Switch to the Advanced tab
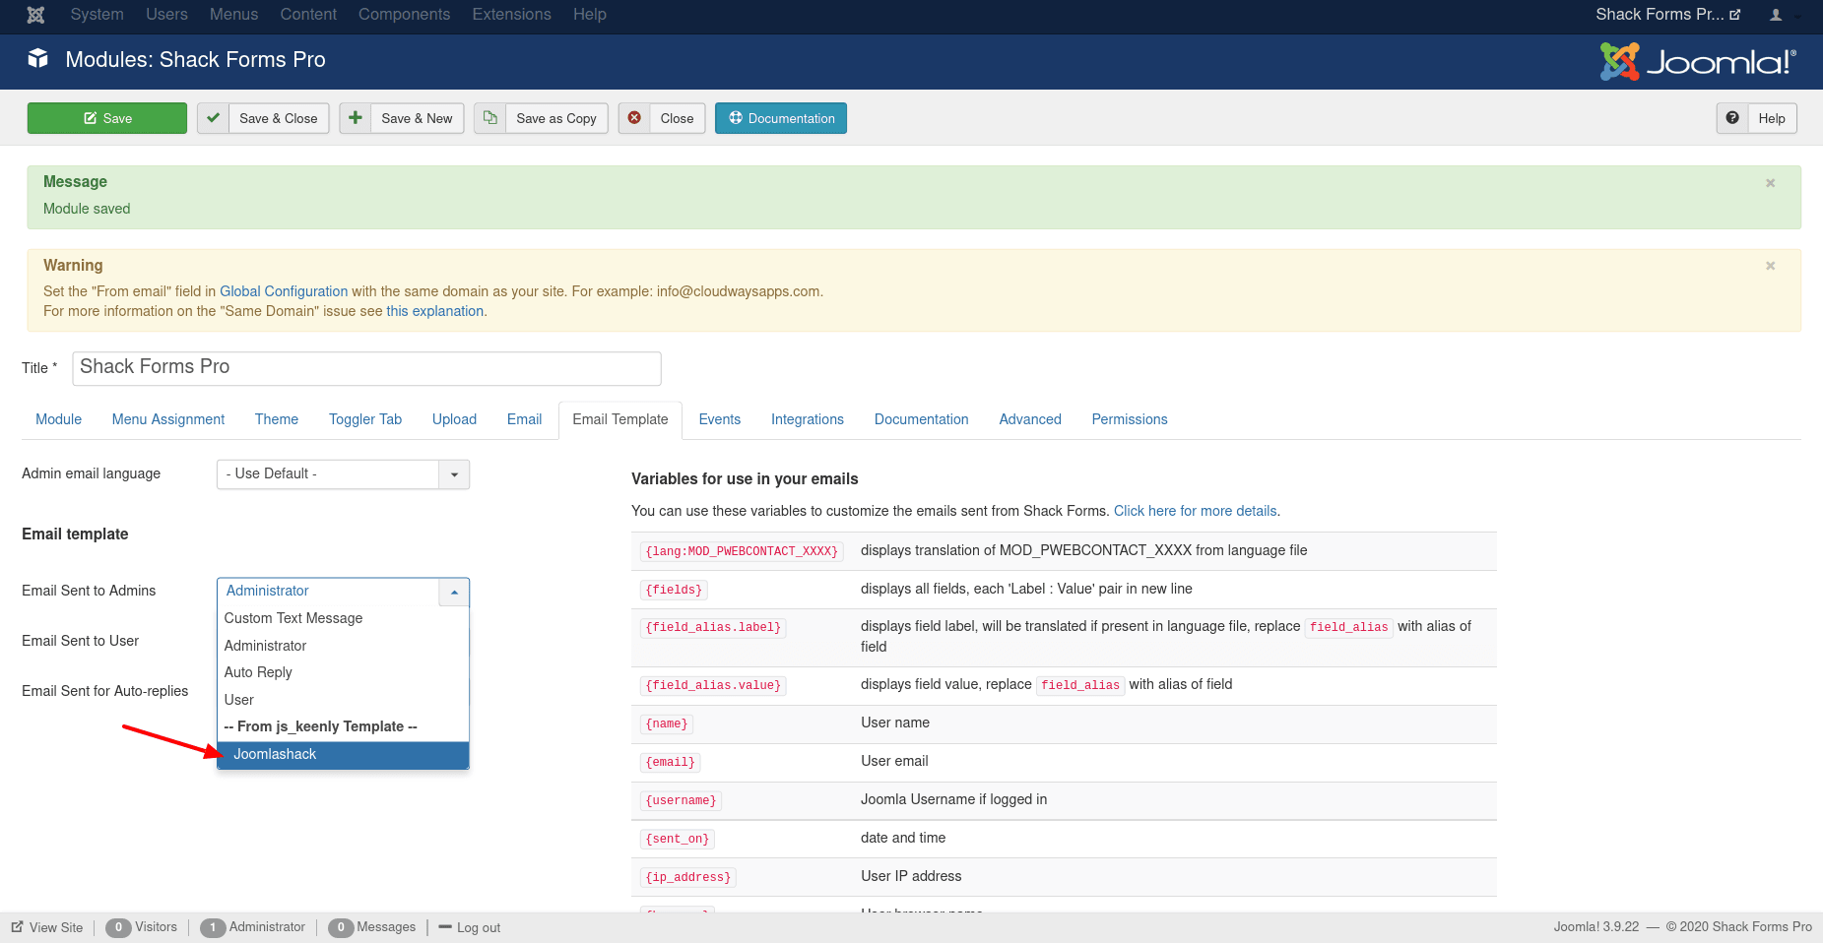 (x=1030, y=419)
